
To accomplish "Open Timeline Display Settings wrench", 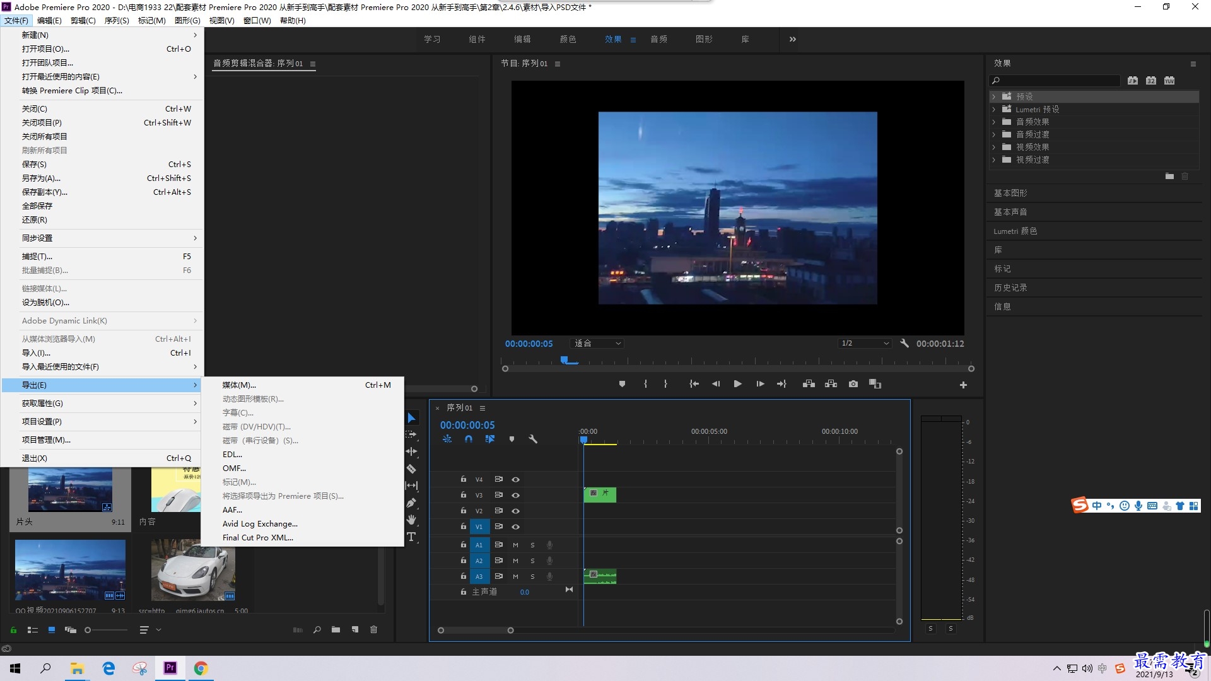I will pyautogui.click(x=533, y=439).
